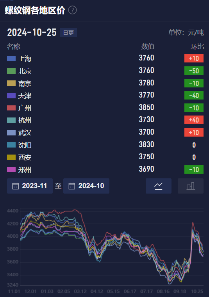Select the 天津 legend label
Image resolution: width=209 pixels, height=297 pixels.
pyautogui.click(x=25, y=96)
